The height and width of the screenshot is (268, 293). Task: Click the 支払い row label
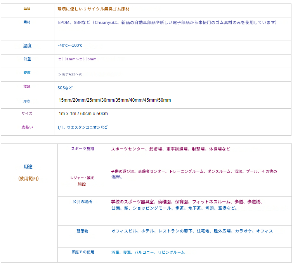(27, 127)
